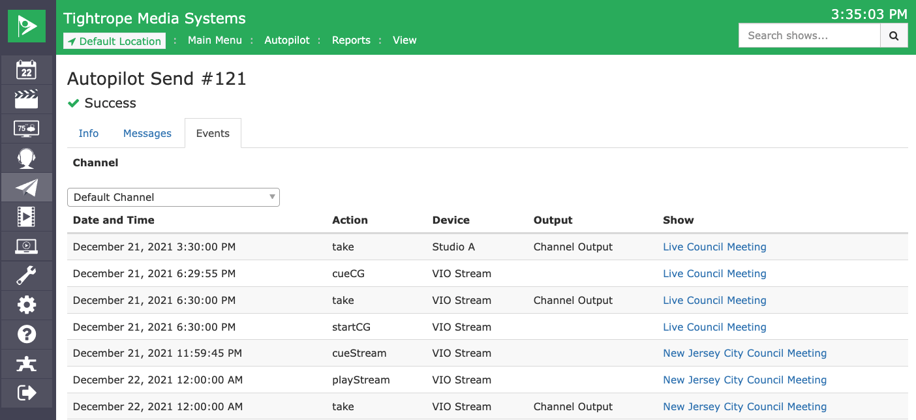Open the film strip video icon
This screenshot has width=916, height=420.
[x=27, y=217]
